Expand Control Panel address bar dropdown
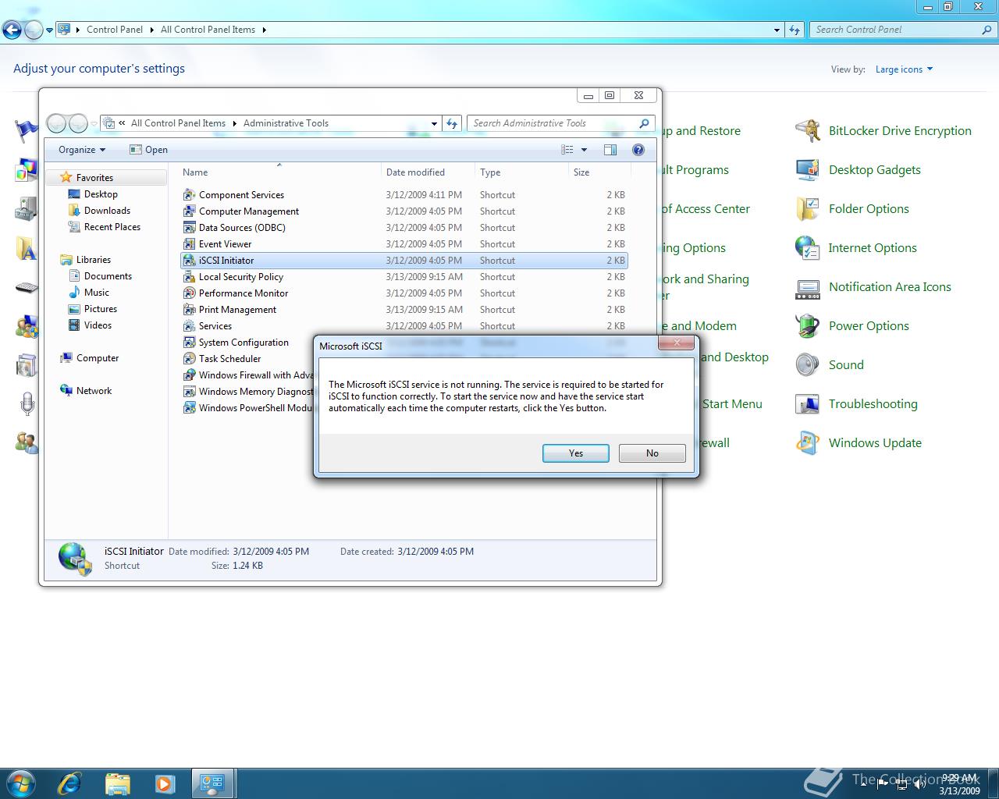Viewport: 999px width, 799px height. (x=777, y=30)
